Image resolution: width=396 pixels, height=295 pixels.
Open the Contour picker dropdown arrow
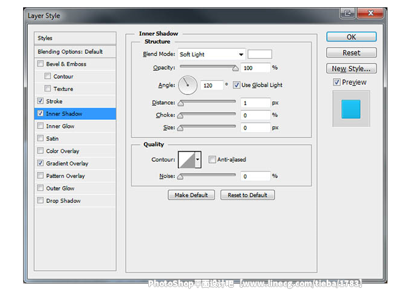(198, 159)
